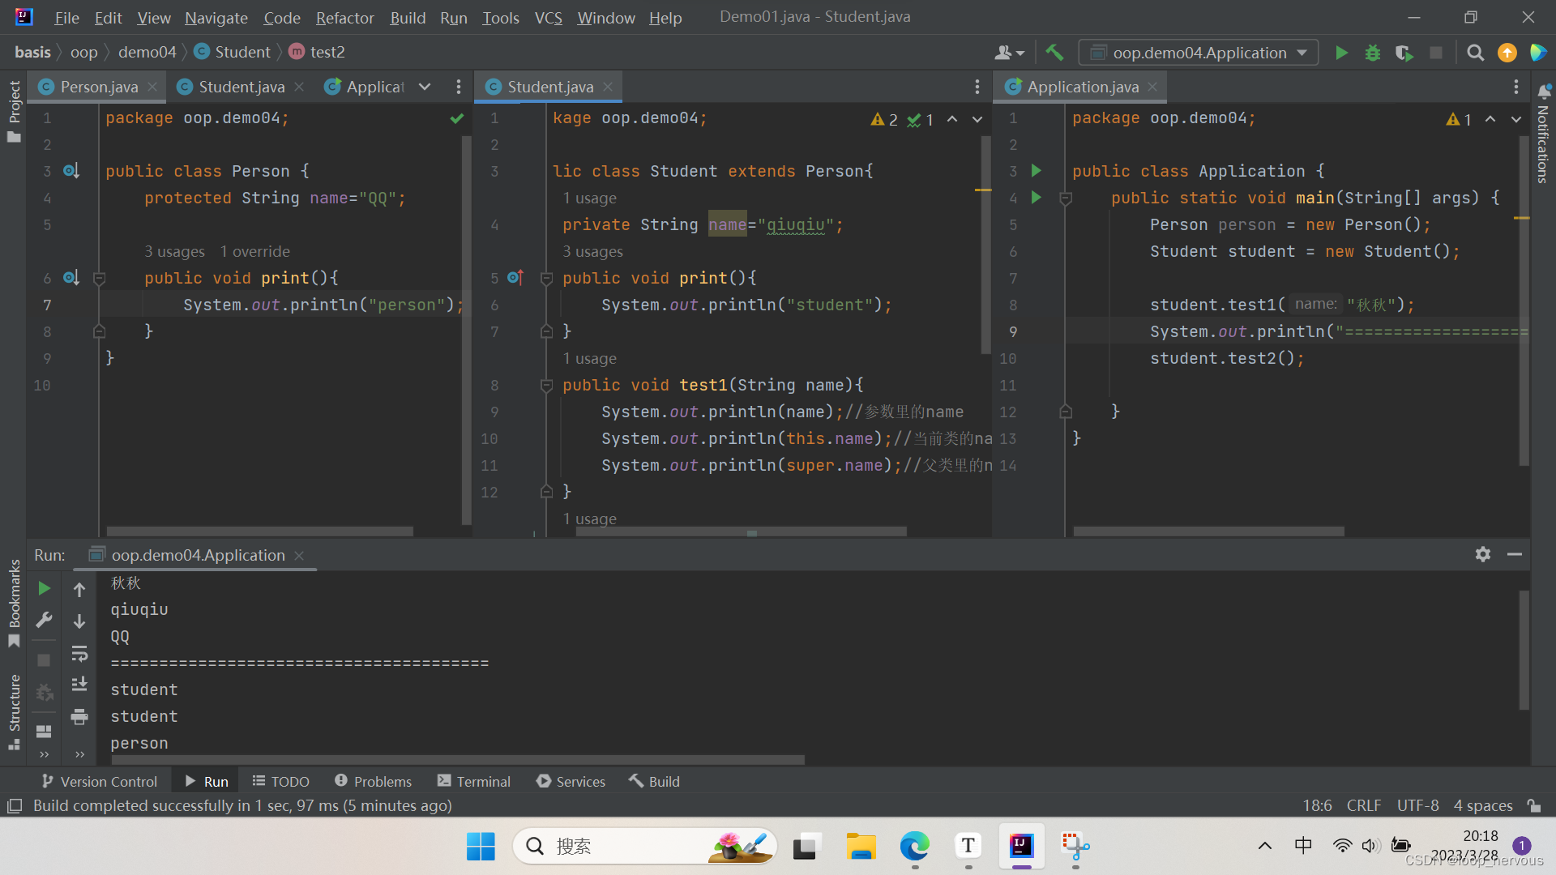Open the VCS menu
The height and width of the screenshot is (875, 1556).
(548, 17)
